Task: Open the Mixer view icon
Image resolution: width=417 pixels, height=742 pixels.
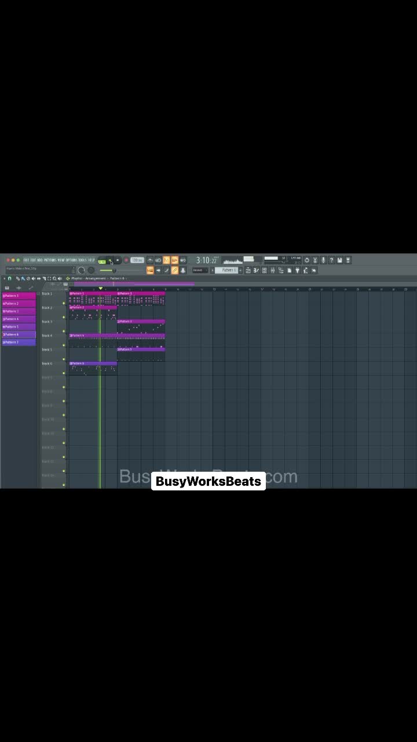Action: [x=272, y=270]
